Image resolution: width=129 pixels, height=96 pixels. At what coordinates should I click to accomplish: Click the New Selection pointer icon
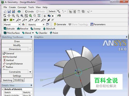point(59,11)
